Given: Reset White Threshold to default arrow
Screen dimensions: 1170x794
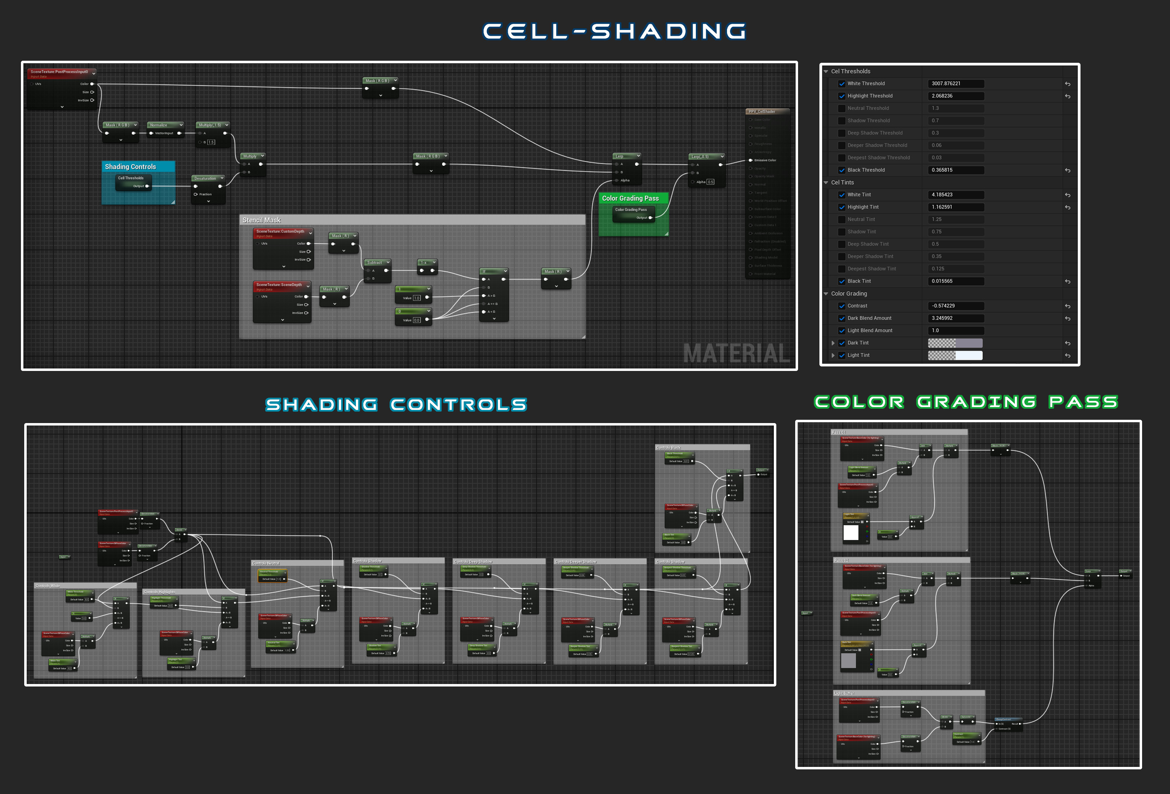Looking at the screenshot, I should pos(1067,84).
